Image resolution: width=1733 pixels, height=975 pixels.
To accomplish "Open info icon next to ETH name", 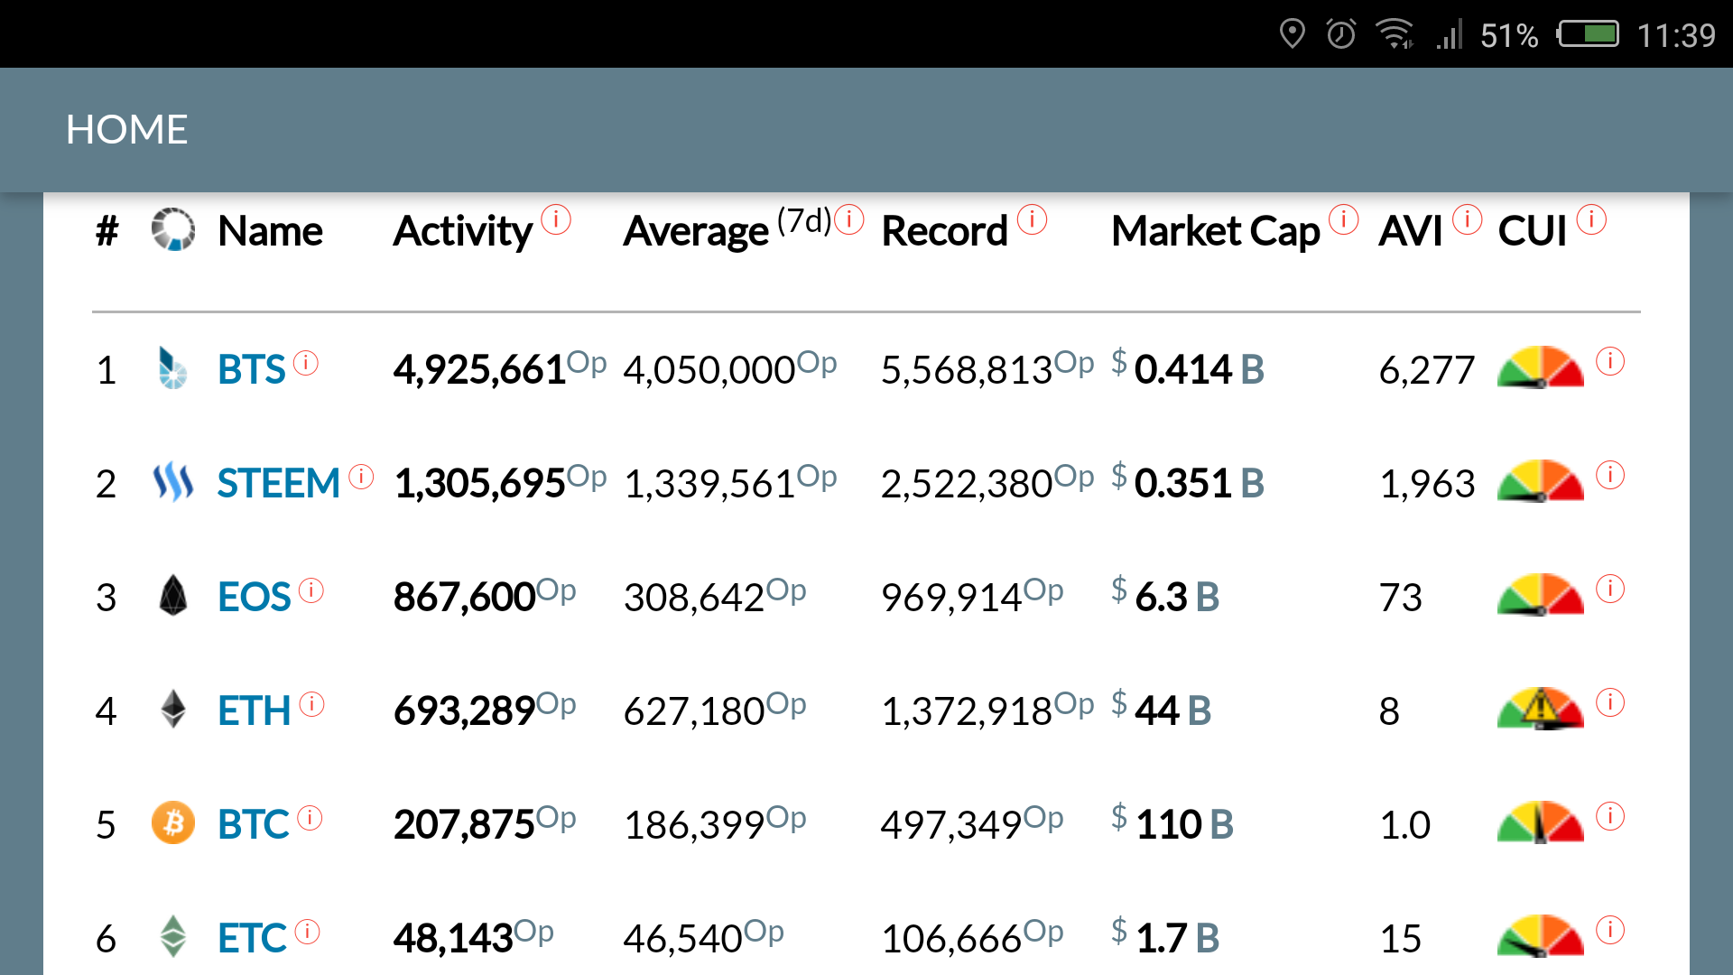I will 311,704.
